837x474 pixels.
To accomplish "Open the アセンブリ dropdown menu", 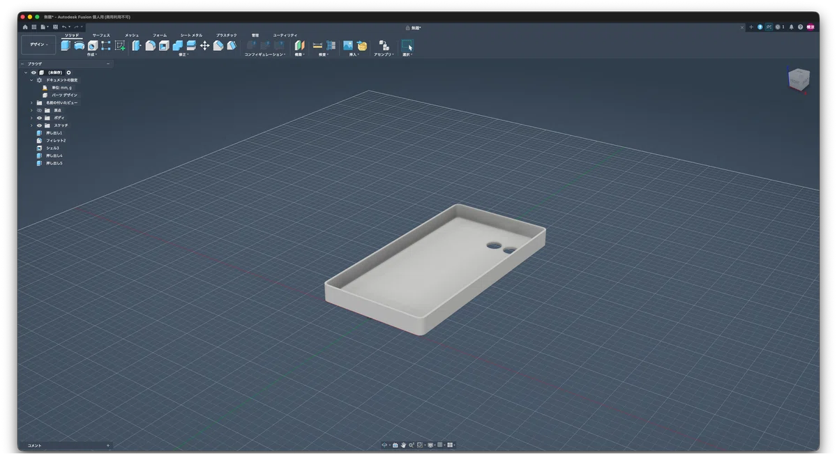I will [x=384, y=54].
